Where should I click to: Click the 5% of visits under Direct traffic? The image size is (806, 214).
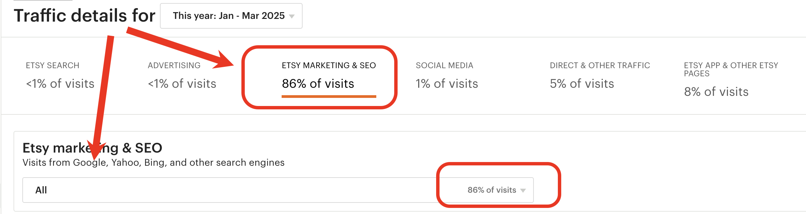tap(582, 84)
